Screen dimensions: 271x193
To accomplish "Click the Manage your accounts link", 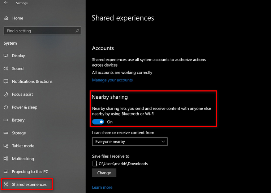I will [112, 80].
